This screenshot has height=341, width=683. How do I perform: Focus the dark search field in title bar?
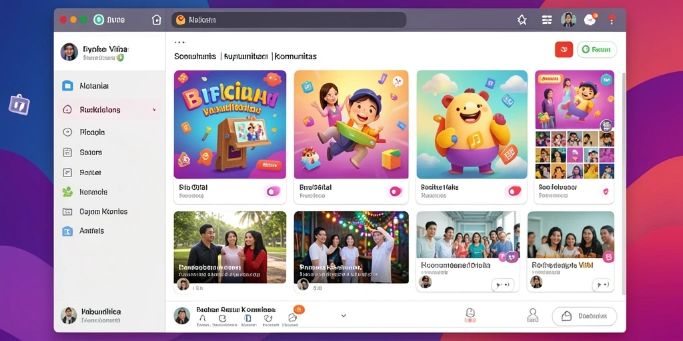(x=289, y=20)
